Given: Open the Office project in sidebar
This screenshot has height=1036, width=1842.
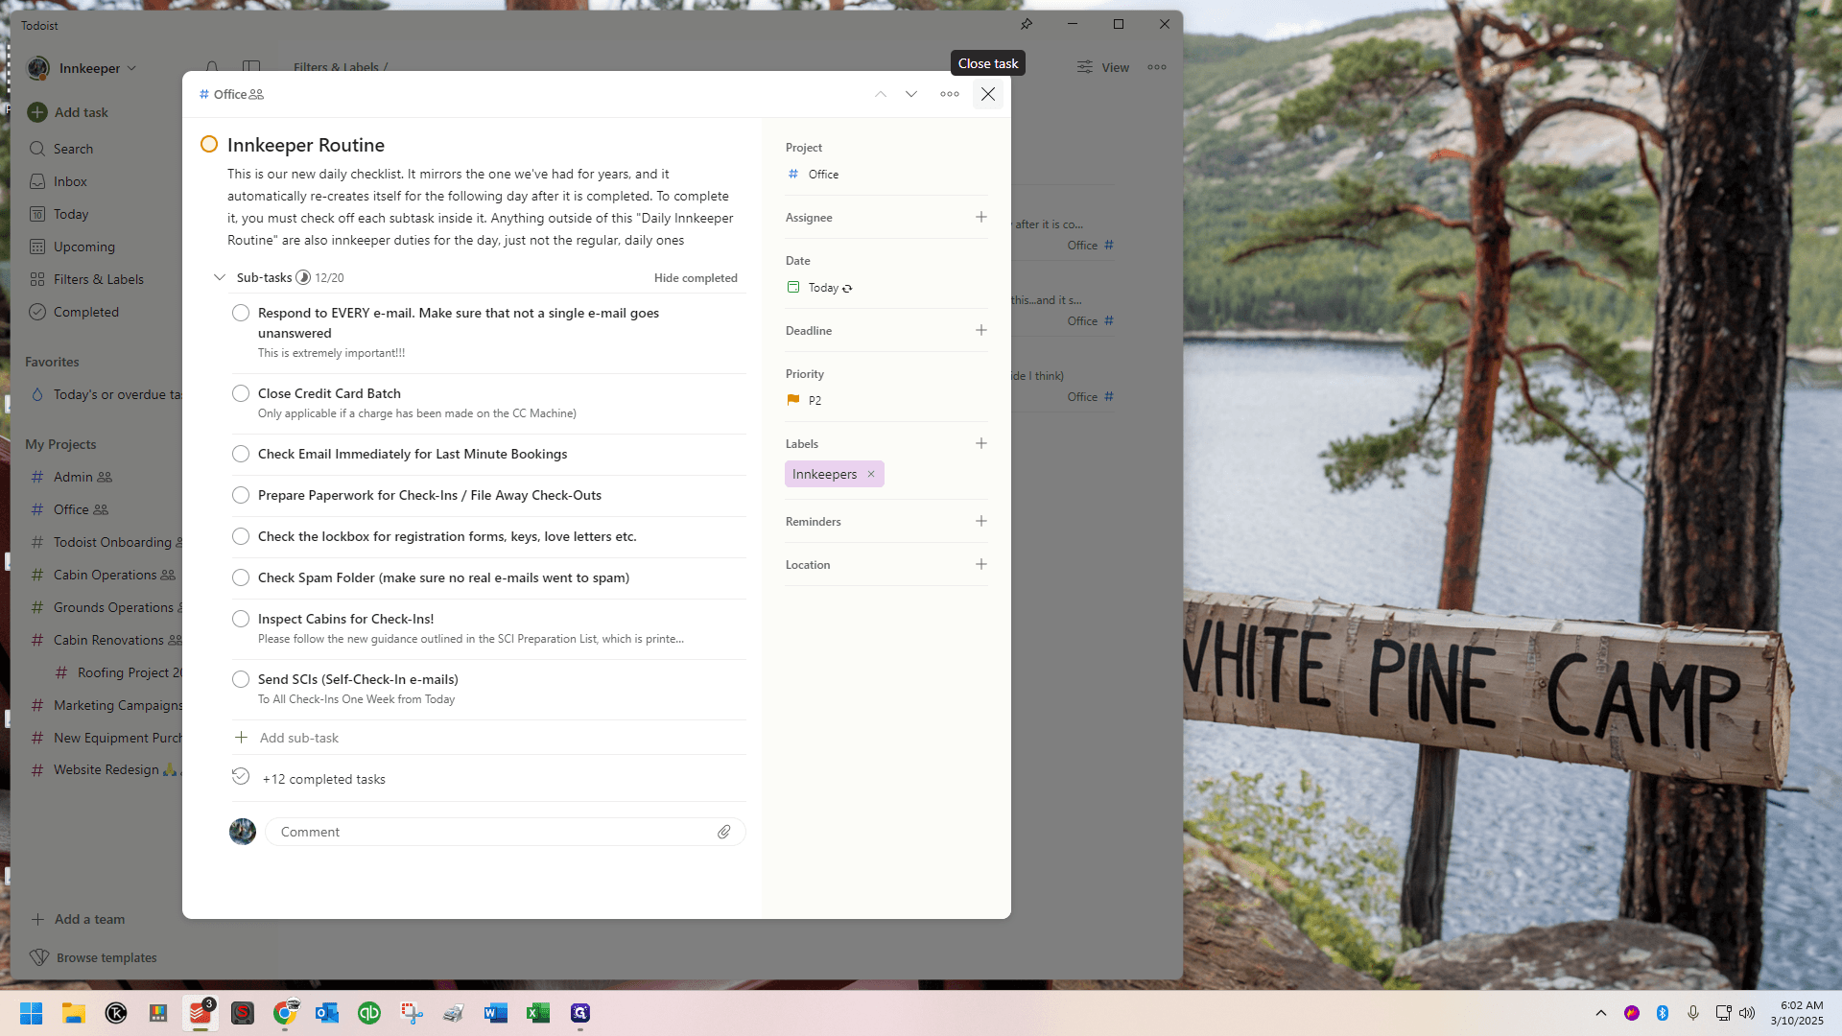Looking at the screenshot, I should 70,509.
